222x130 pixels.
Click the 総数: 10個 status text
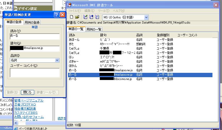pyautogui.click(x=74, y=125)
